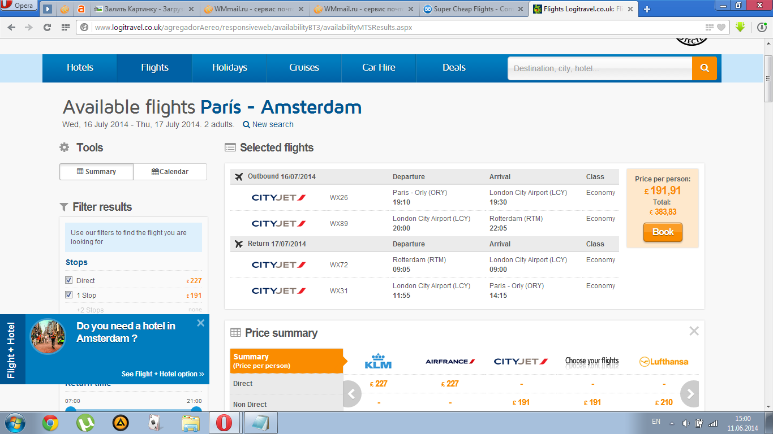The width and height of the screenshot is (773, 434).
Task: Switch to the Summary tools tab
Action: pyautogui.click(x=96, y=172)
